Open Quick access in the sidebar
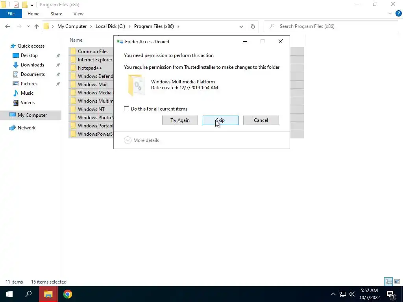 tap(31, 46)
